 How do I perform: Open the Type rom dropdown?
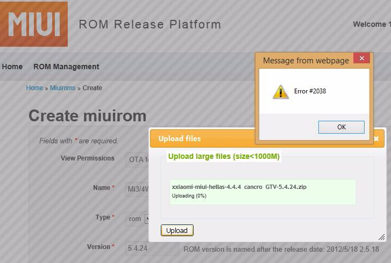tap(137, 219)
